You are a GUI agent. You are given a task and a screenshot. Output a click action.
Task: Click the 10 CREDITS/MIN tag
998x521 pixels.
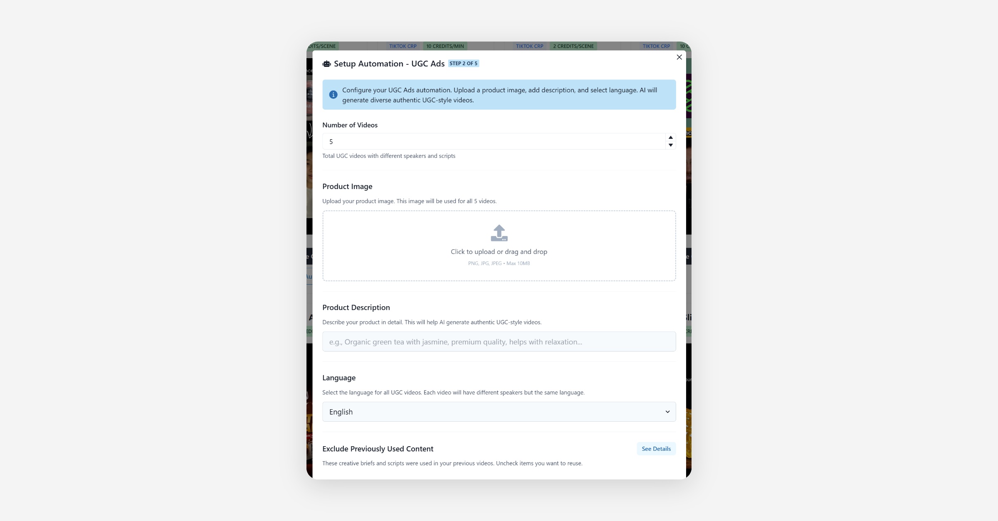[x=445, y=46]
